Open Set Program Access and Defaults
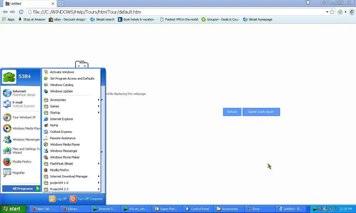The image size is (356, 213). tap(71, 78)
